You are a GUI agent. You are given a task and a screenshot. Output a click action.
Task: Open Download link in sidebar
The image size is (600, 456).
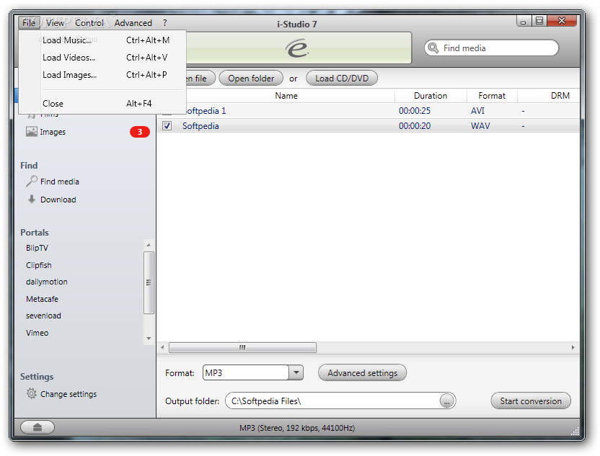pos(58,200)
